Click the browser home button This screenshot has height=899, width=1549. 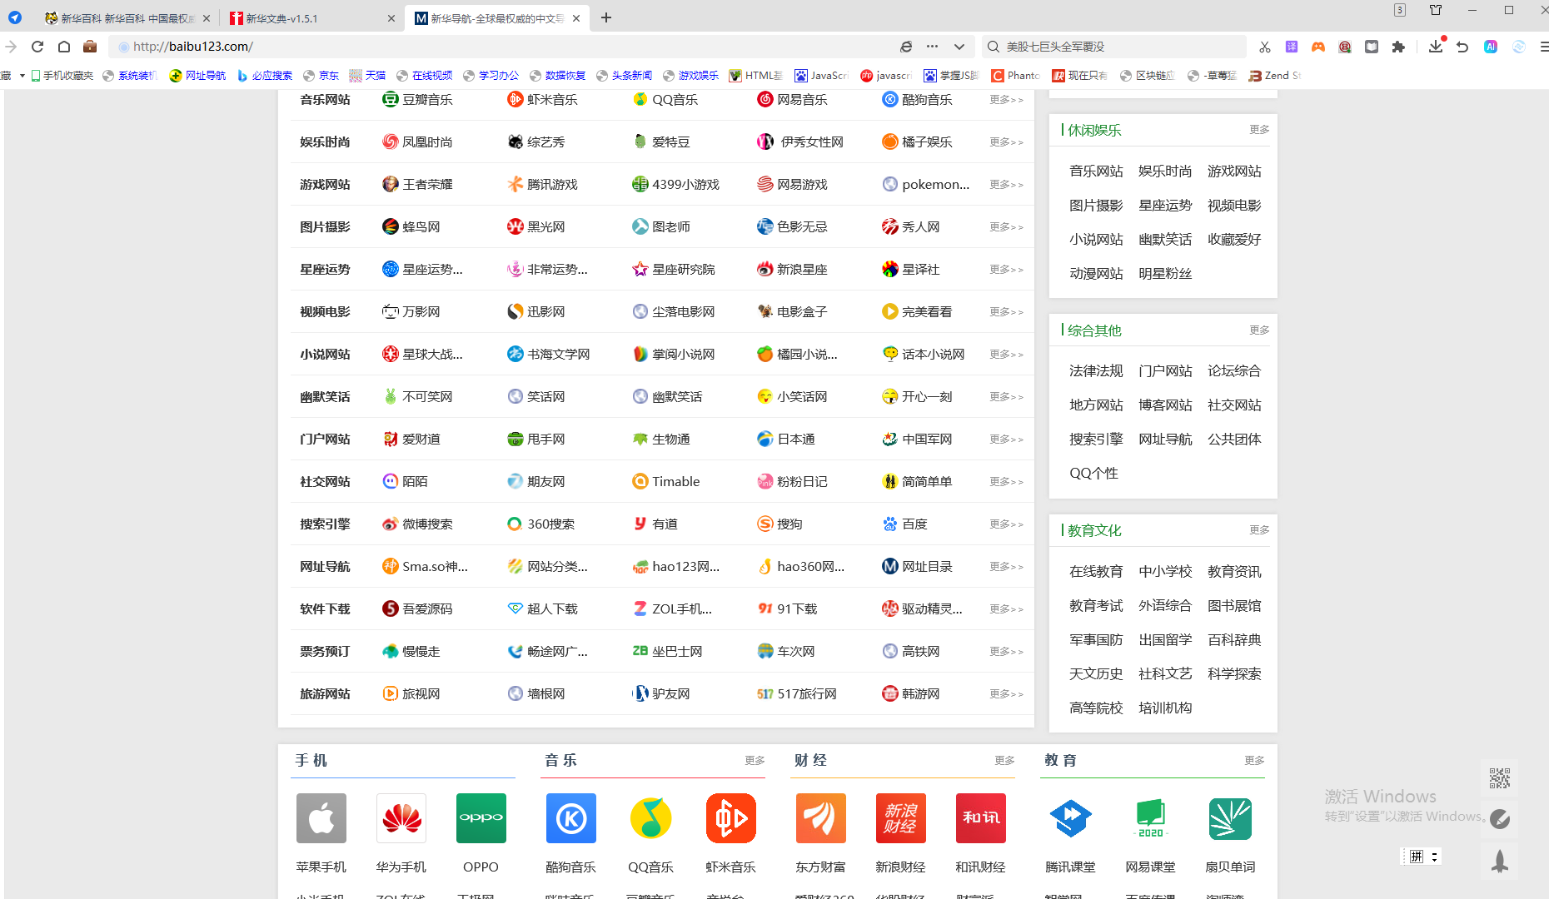[x=64, y=47]
